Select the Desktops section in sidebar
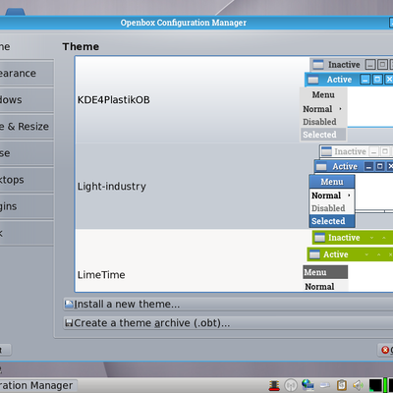Image resolution: width=393 pixels, height=393 pixels. coord(27,180)
